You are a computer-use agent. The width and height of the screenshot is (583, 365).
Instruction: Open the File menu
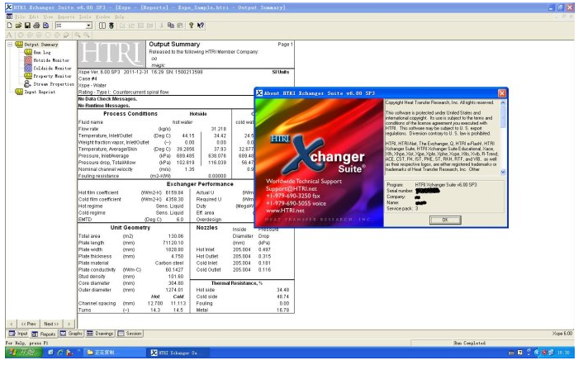[x=20, y=17]
